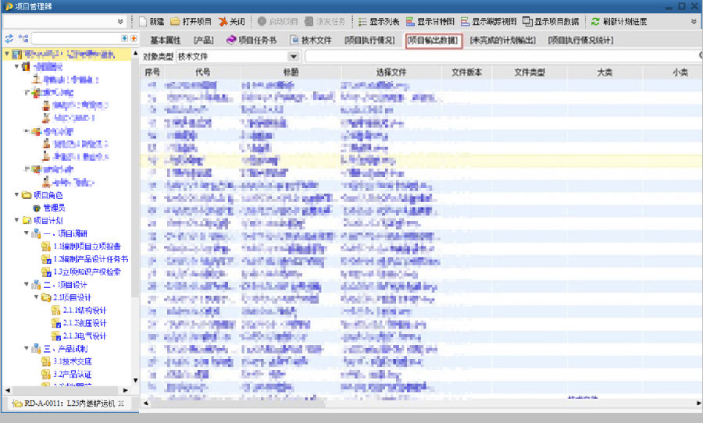Screen dimensions: 703x423
Task: Collapse the 二、项目设计 node
Action: (27, 284)
